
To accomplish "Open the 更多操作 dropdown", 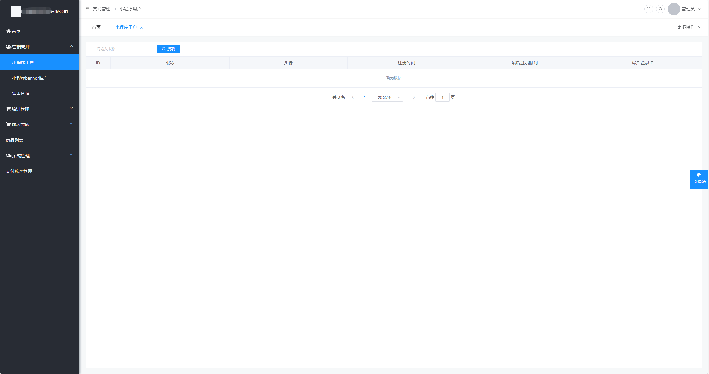I will click(x=689, y=27).
